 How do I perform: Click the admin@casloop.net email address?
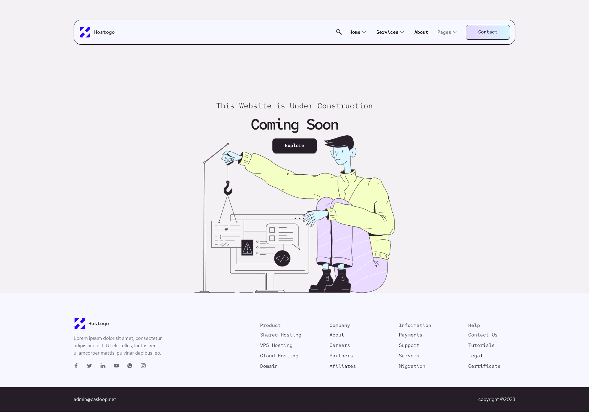pos(95,399)
